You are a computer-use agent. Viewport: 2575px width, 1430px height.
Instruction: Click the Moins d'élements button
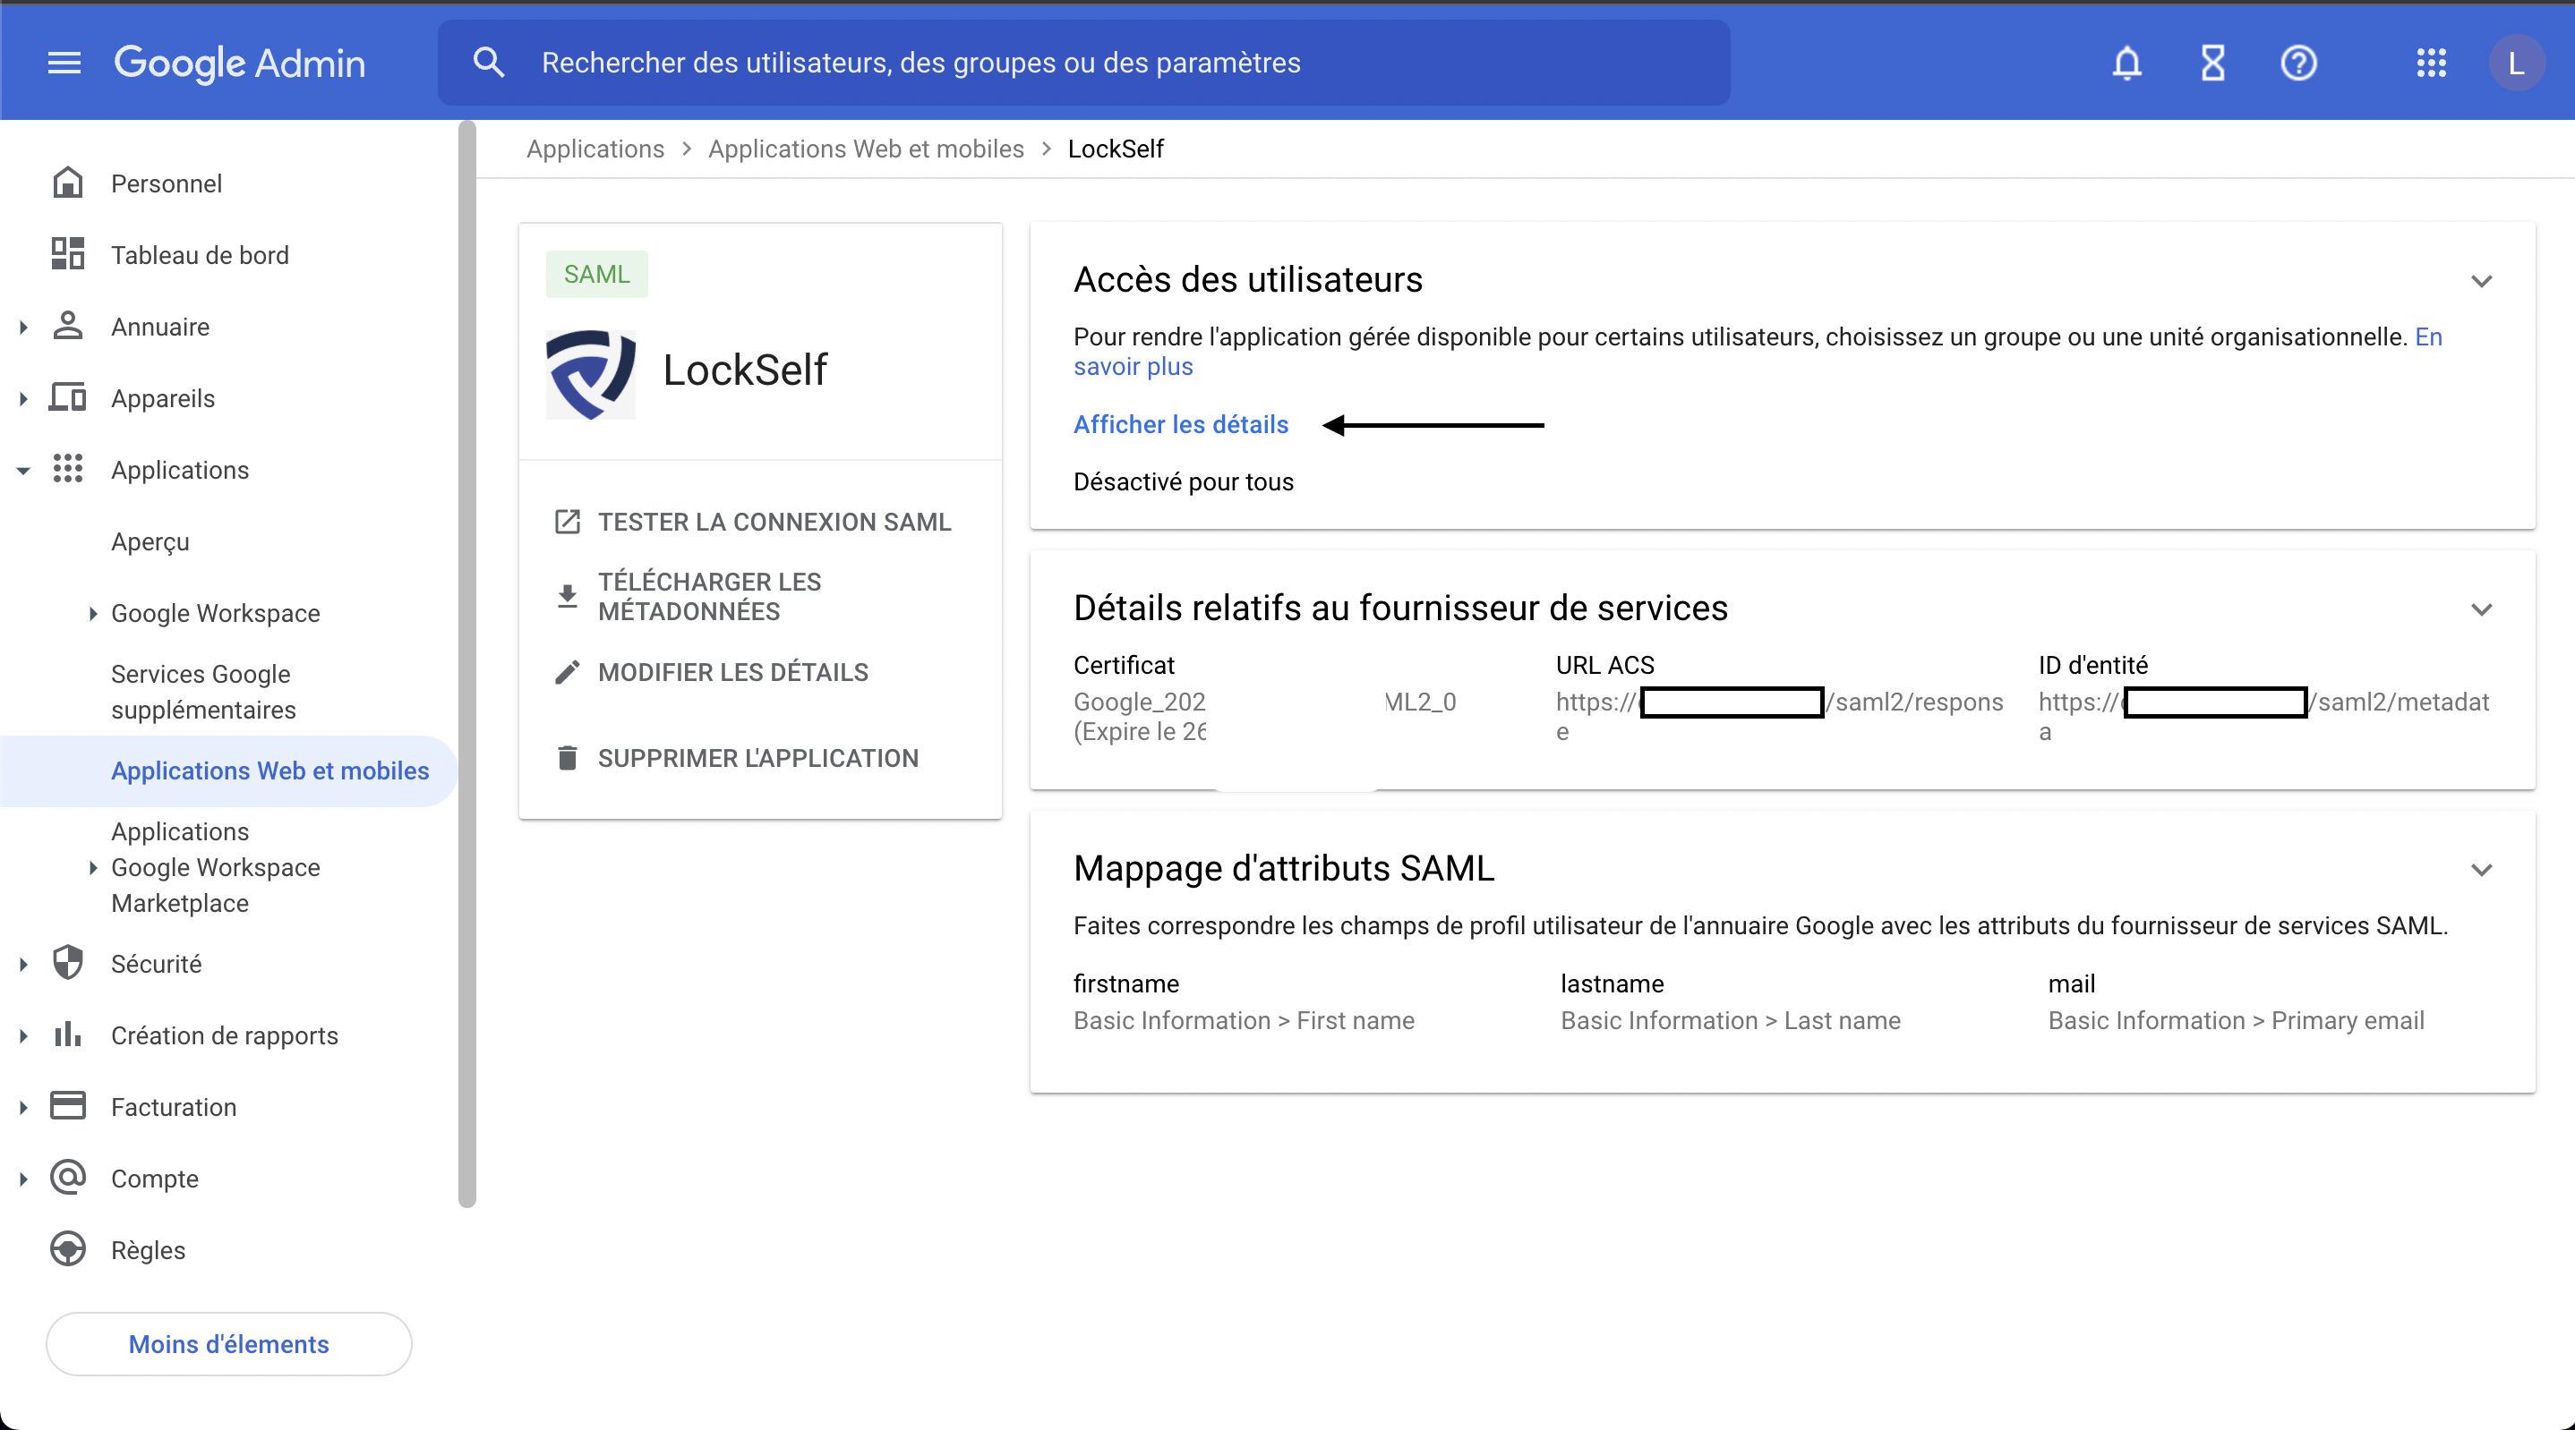pos(229,1344)
